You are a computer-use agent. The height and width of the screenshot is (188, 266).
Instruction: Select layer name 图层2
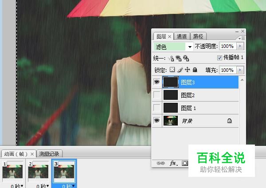click(188, 95)
